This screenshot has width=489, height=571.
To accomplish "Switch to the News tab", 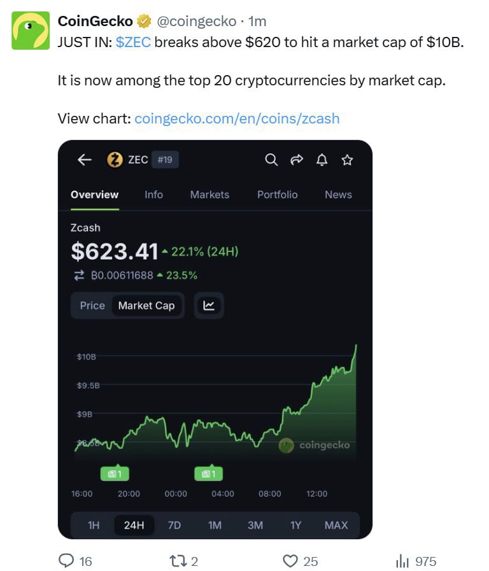I will (x=338, y=195).
